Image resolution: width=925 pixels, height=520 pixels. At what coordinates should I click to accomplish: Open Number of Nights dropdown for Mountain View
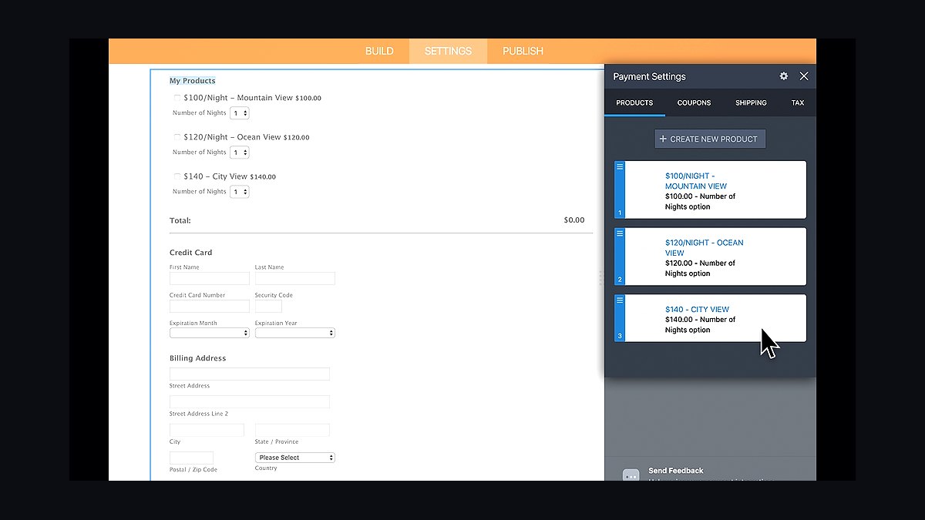click(x=240, y=113)
